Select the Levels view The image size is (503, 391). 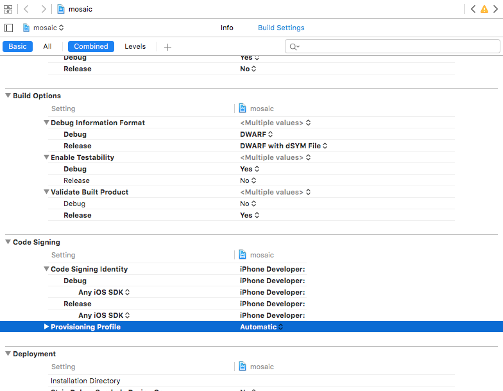pyautogui.click(x=135, y=46)
